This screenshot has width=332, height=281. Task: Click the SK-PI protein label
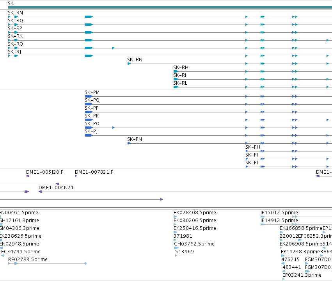coord(252,155)
